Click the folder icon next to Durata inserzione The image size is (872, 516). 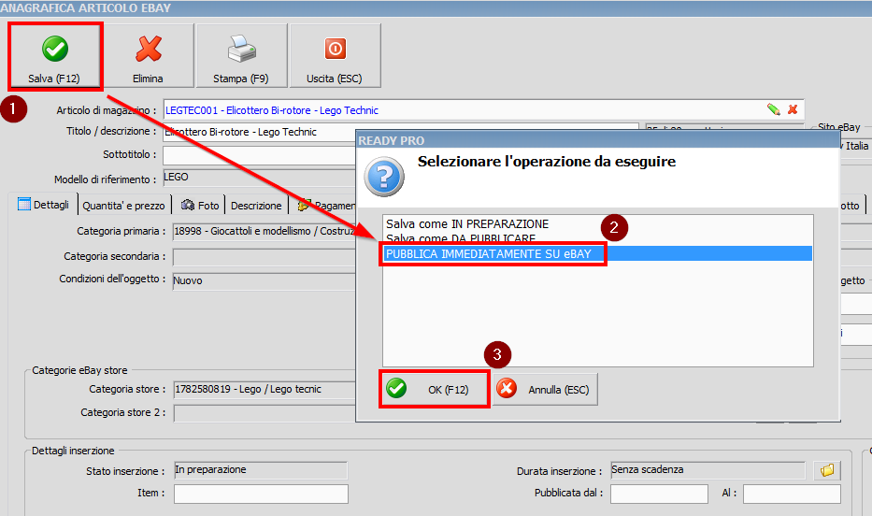pos(827,470)
